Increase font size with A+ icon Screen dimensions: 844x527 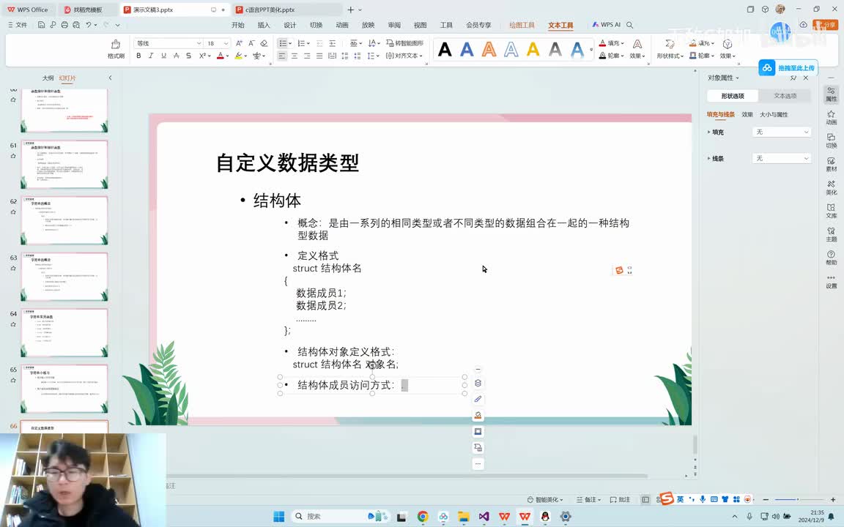(x=239, y=43)
